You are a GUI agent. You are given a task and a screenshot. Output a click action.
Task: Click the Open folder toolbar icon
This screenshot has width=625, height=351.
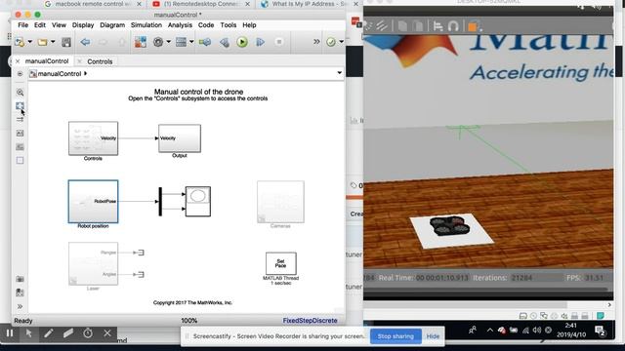coord(42,42)
